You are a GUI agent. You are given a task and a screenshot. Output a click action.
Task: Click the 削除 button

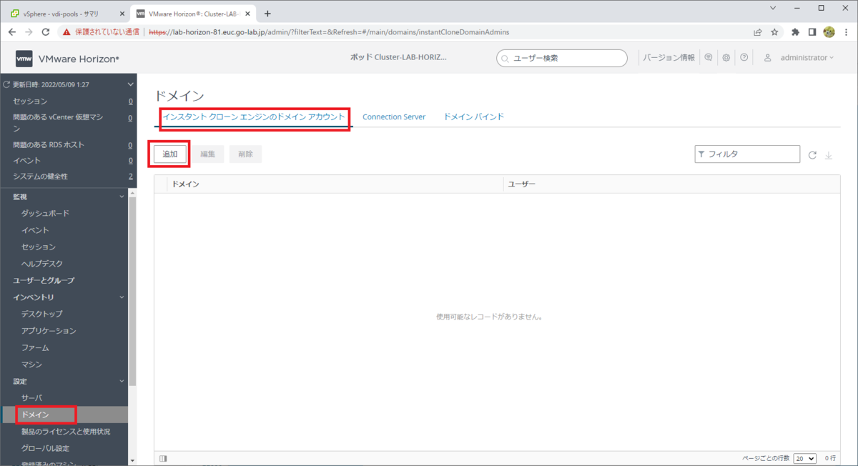coord(245,154)
